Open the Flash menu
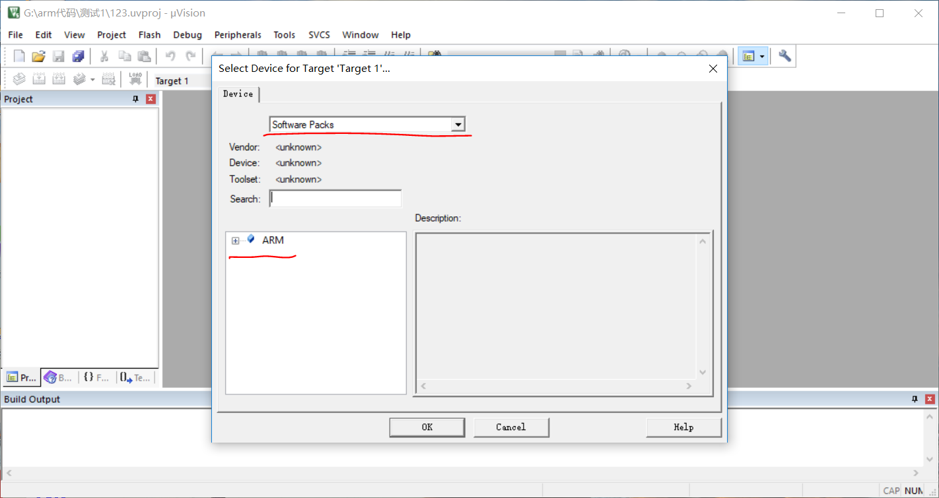This screenshot has width=939, height=498. [150, 35]
